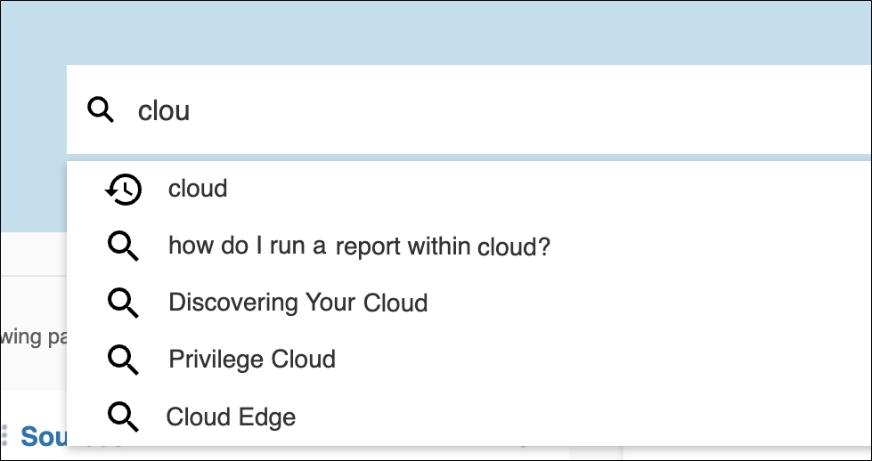The height and width of the screenshot is (461, 872).
Task: Pick the "Discovering Your Cloud" suggestion
Action: (297, 303)
